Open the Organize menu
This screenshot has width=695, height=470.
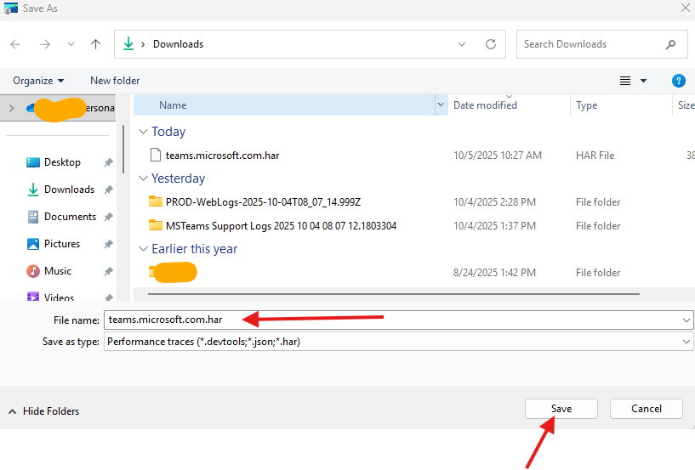pyautogui.click(x=38, y=81)
